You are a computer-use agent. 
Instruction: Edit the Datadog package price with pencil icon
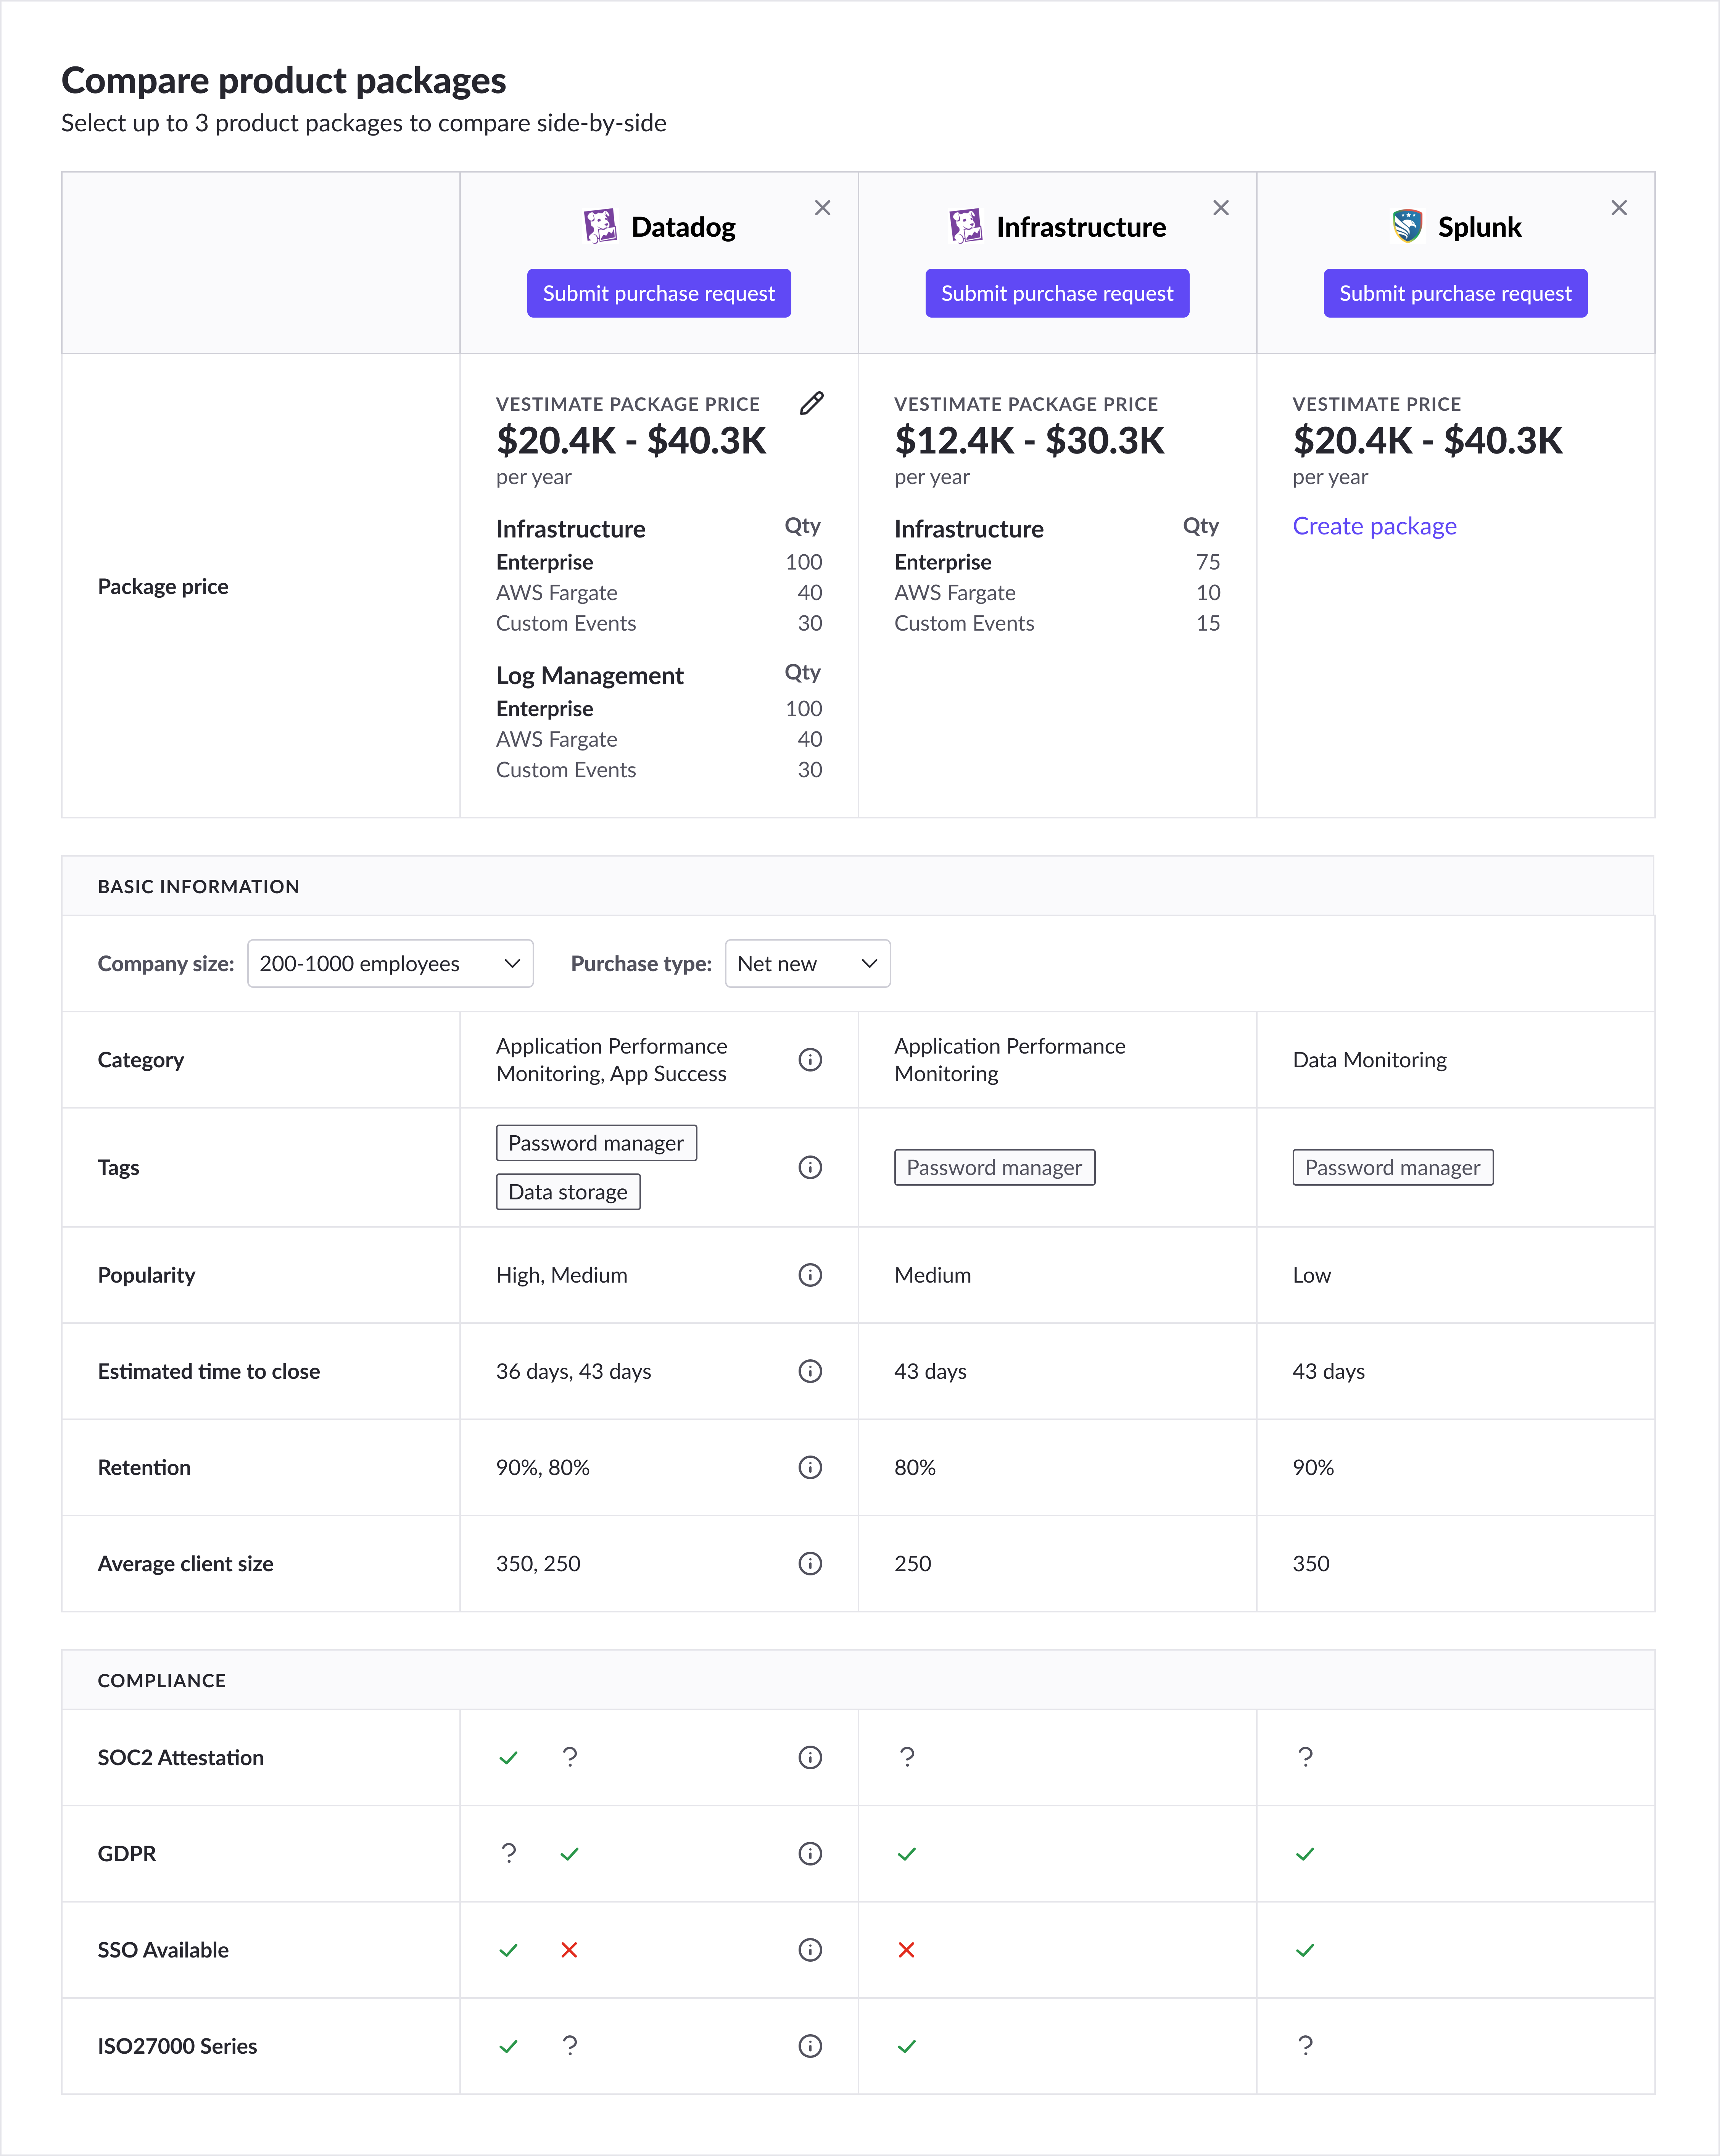tap(812, 403)
